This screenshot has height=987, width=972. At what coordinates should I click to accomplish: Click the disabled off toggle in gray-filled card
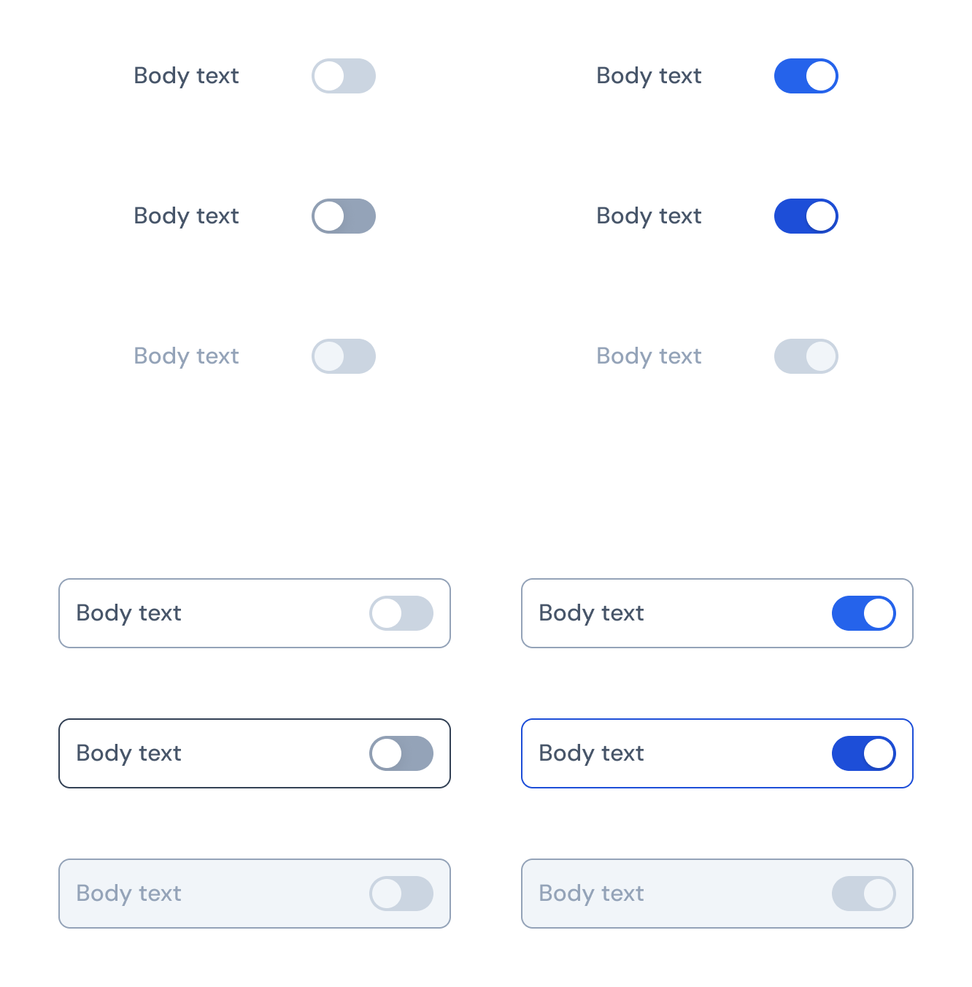tap(401, 894)
